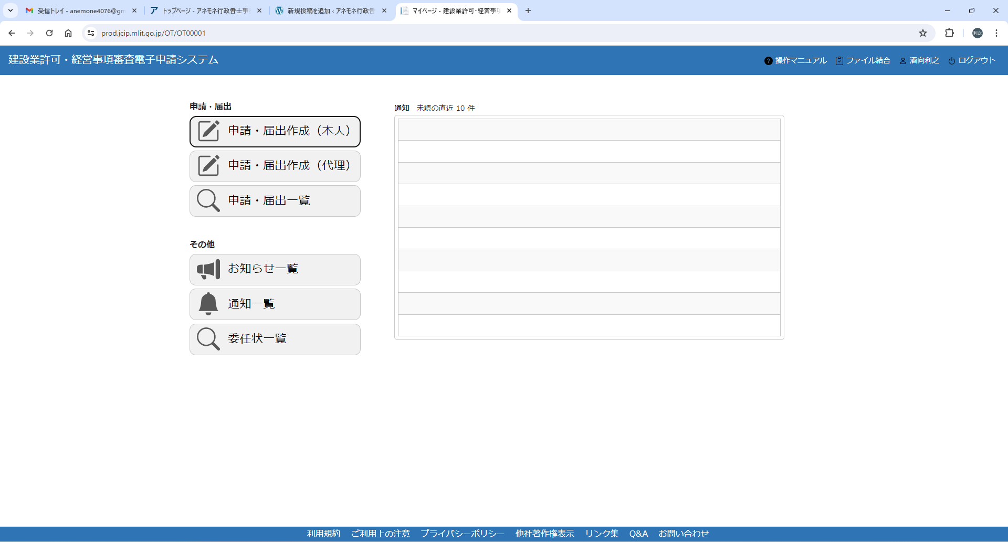Switch to the Gmail 受信トレイ tab
This screenshot has width=1008, height=542.
(79, 10)
